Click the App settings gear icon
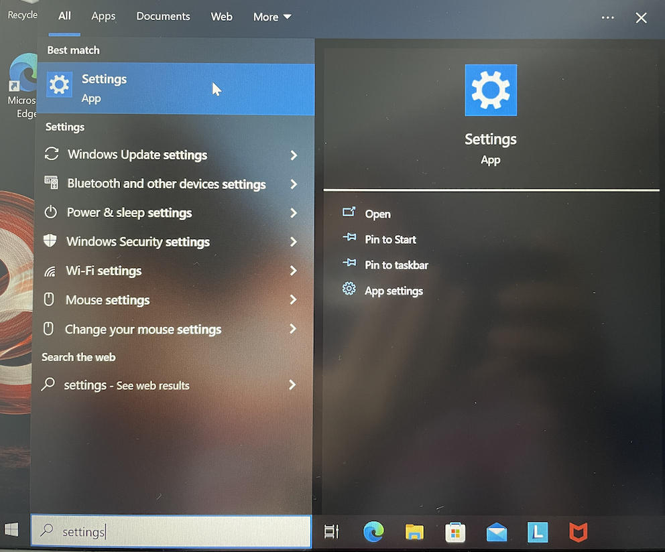 click(x=349, y=289)
